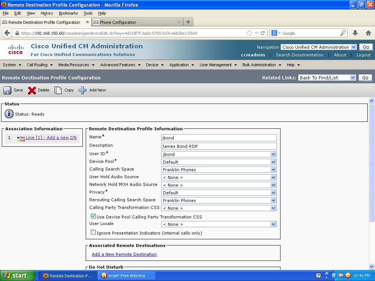Click avast! Free Antivirus taskbar button
Screen dimensions: 375x281
point(127,276)
